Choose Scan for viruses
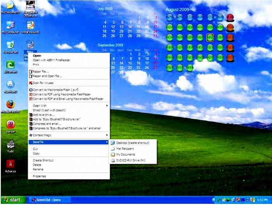Image resolution: width=272 pixels, height=205 pixels. point(69,83)
